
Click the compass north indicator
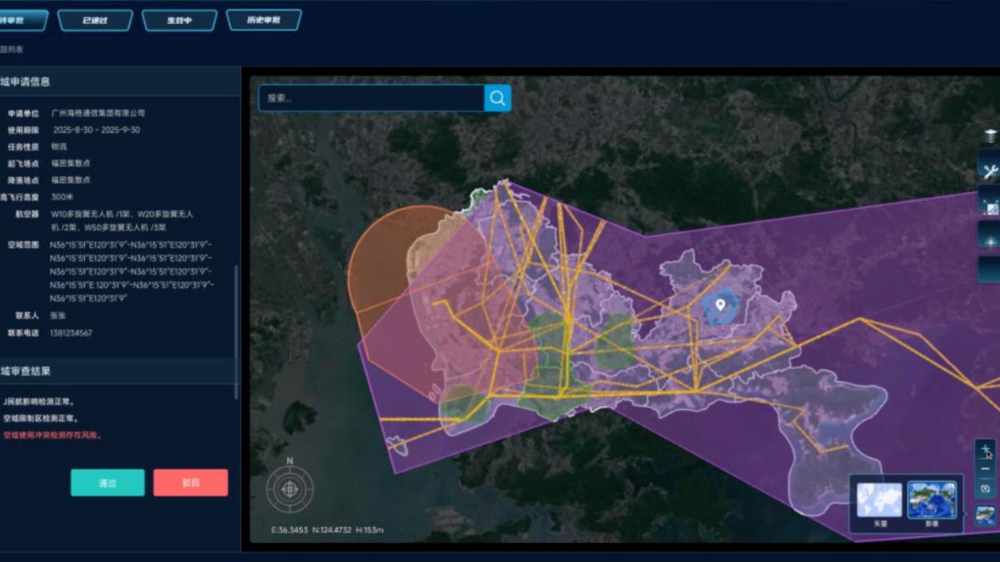(290, 488)
